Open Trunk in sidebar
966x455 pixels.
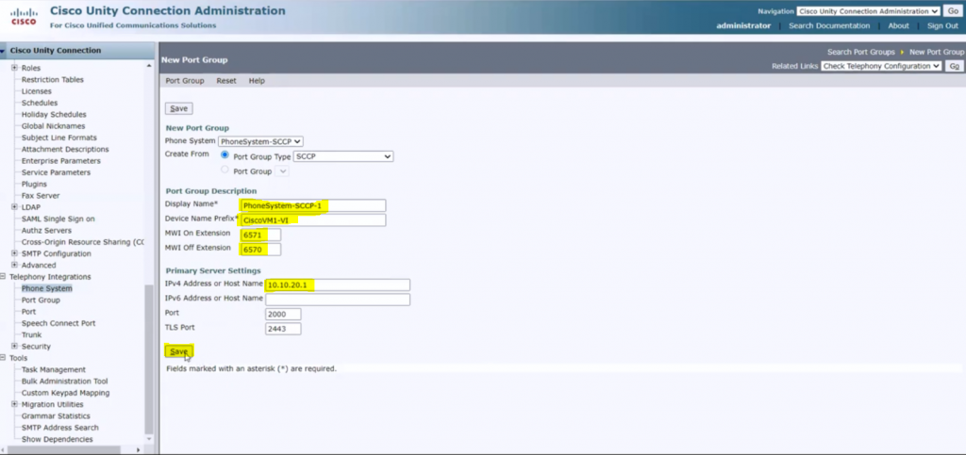coord(31,335)
